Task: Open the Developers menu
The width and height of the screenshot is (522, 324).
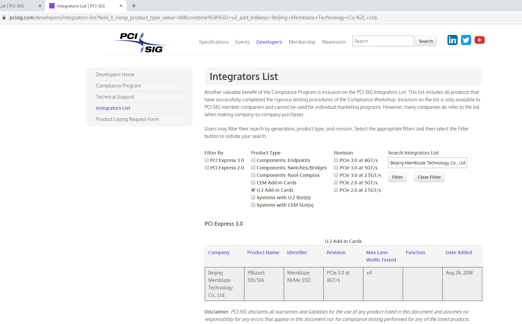Action: [x=269, y=42]
